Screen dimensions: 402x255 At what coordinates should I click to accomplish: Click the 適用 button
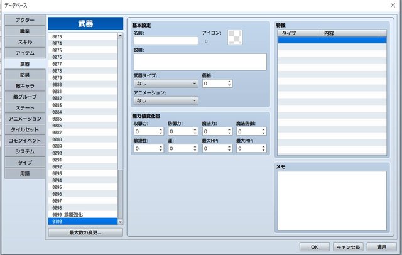(381, 247)
